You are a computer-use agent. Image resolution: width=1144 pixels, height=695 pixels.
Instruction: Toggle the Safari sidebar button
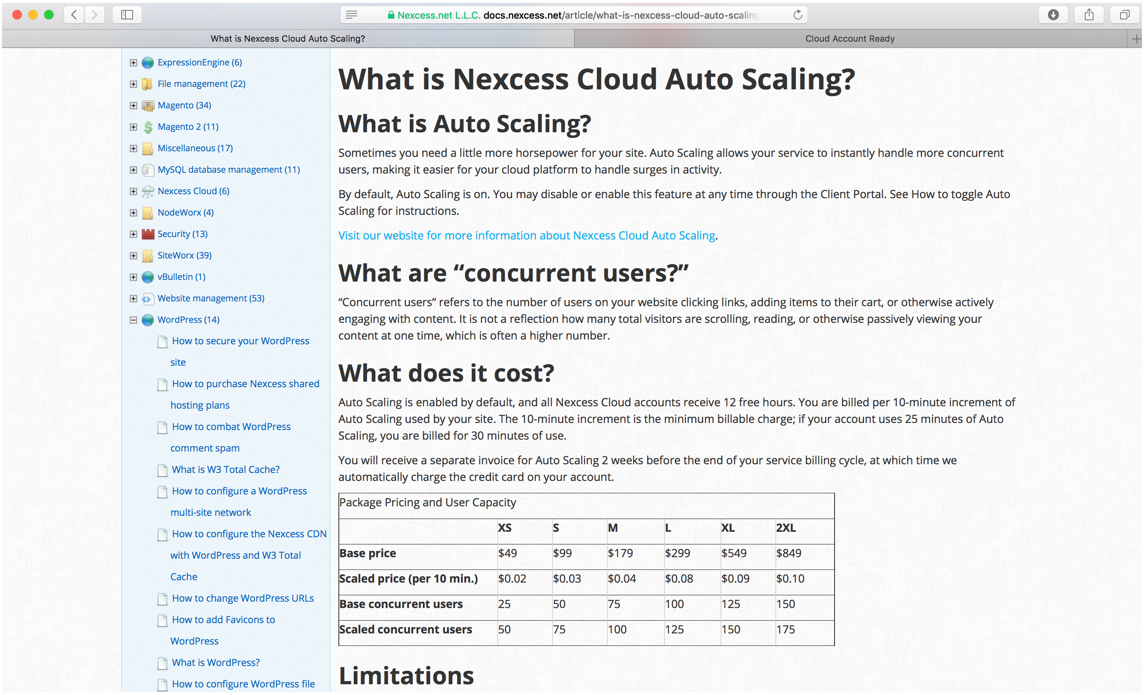pos(127,15)
